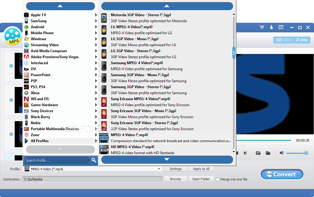Click the Zune category icon
314x197 pixels.
pos(26,135)
